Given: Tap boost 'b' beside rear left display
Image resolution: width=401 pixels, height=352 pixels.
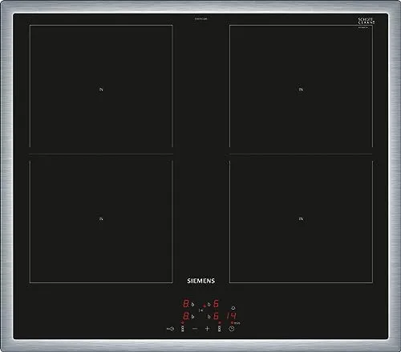Looking at the screenshot, I should pyautogui.click(x=192, y=304).
